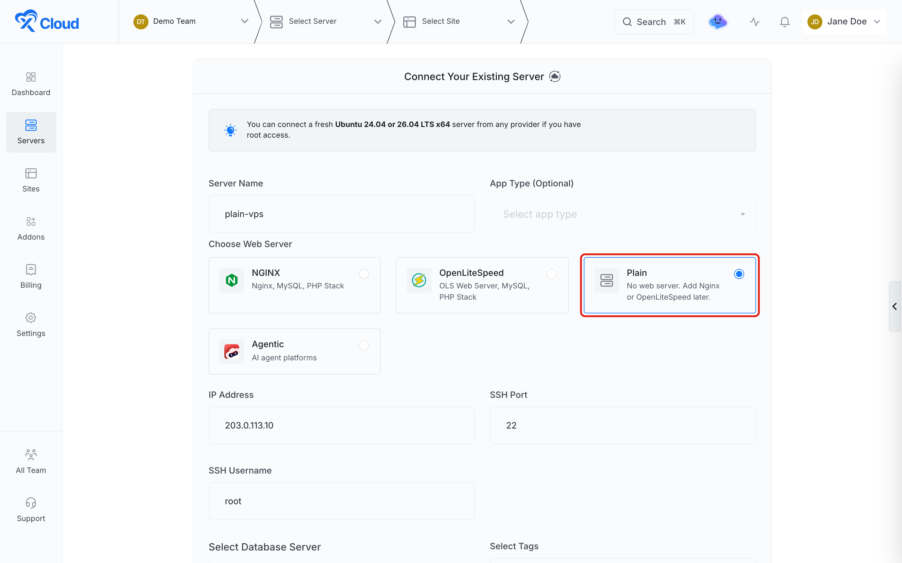Click the IP Address field
902x563 pixels.
pyautogui.click(x=341, y=425)
